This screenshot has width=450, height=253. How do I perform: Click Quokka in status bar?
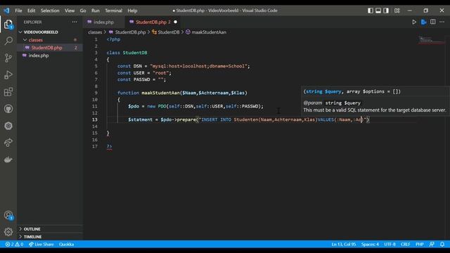point(66,245)
